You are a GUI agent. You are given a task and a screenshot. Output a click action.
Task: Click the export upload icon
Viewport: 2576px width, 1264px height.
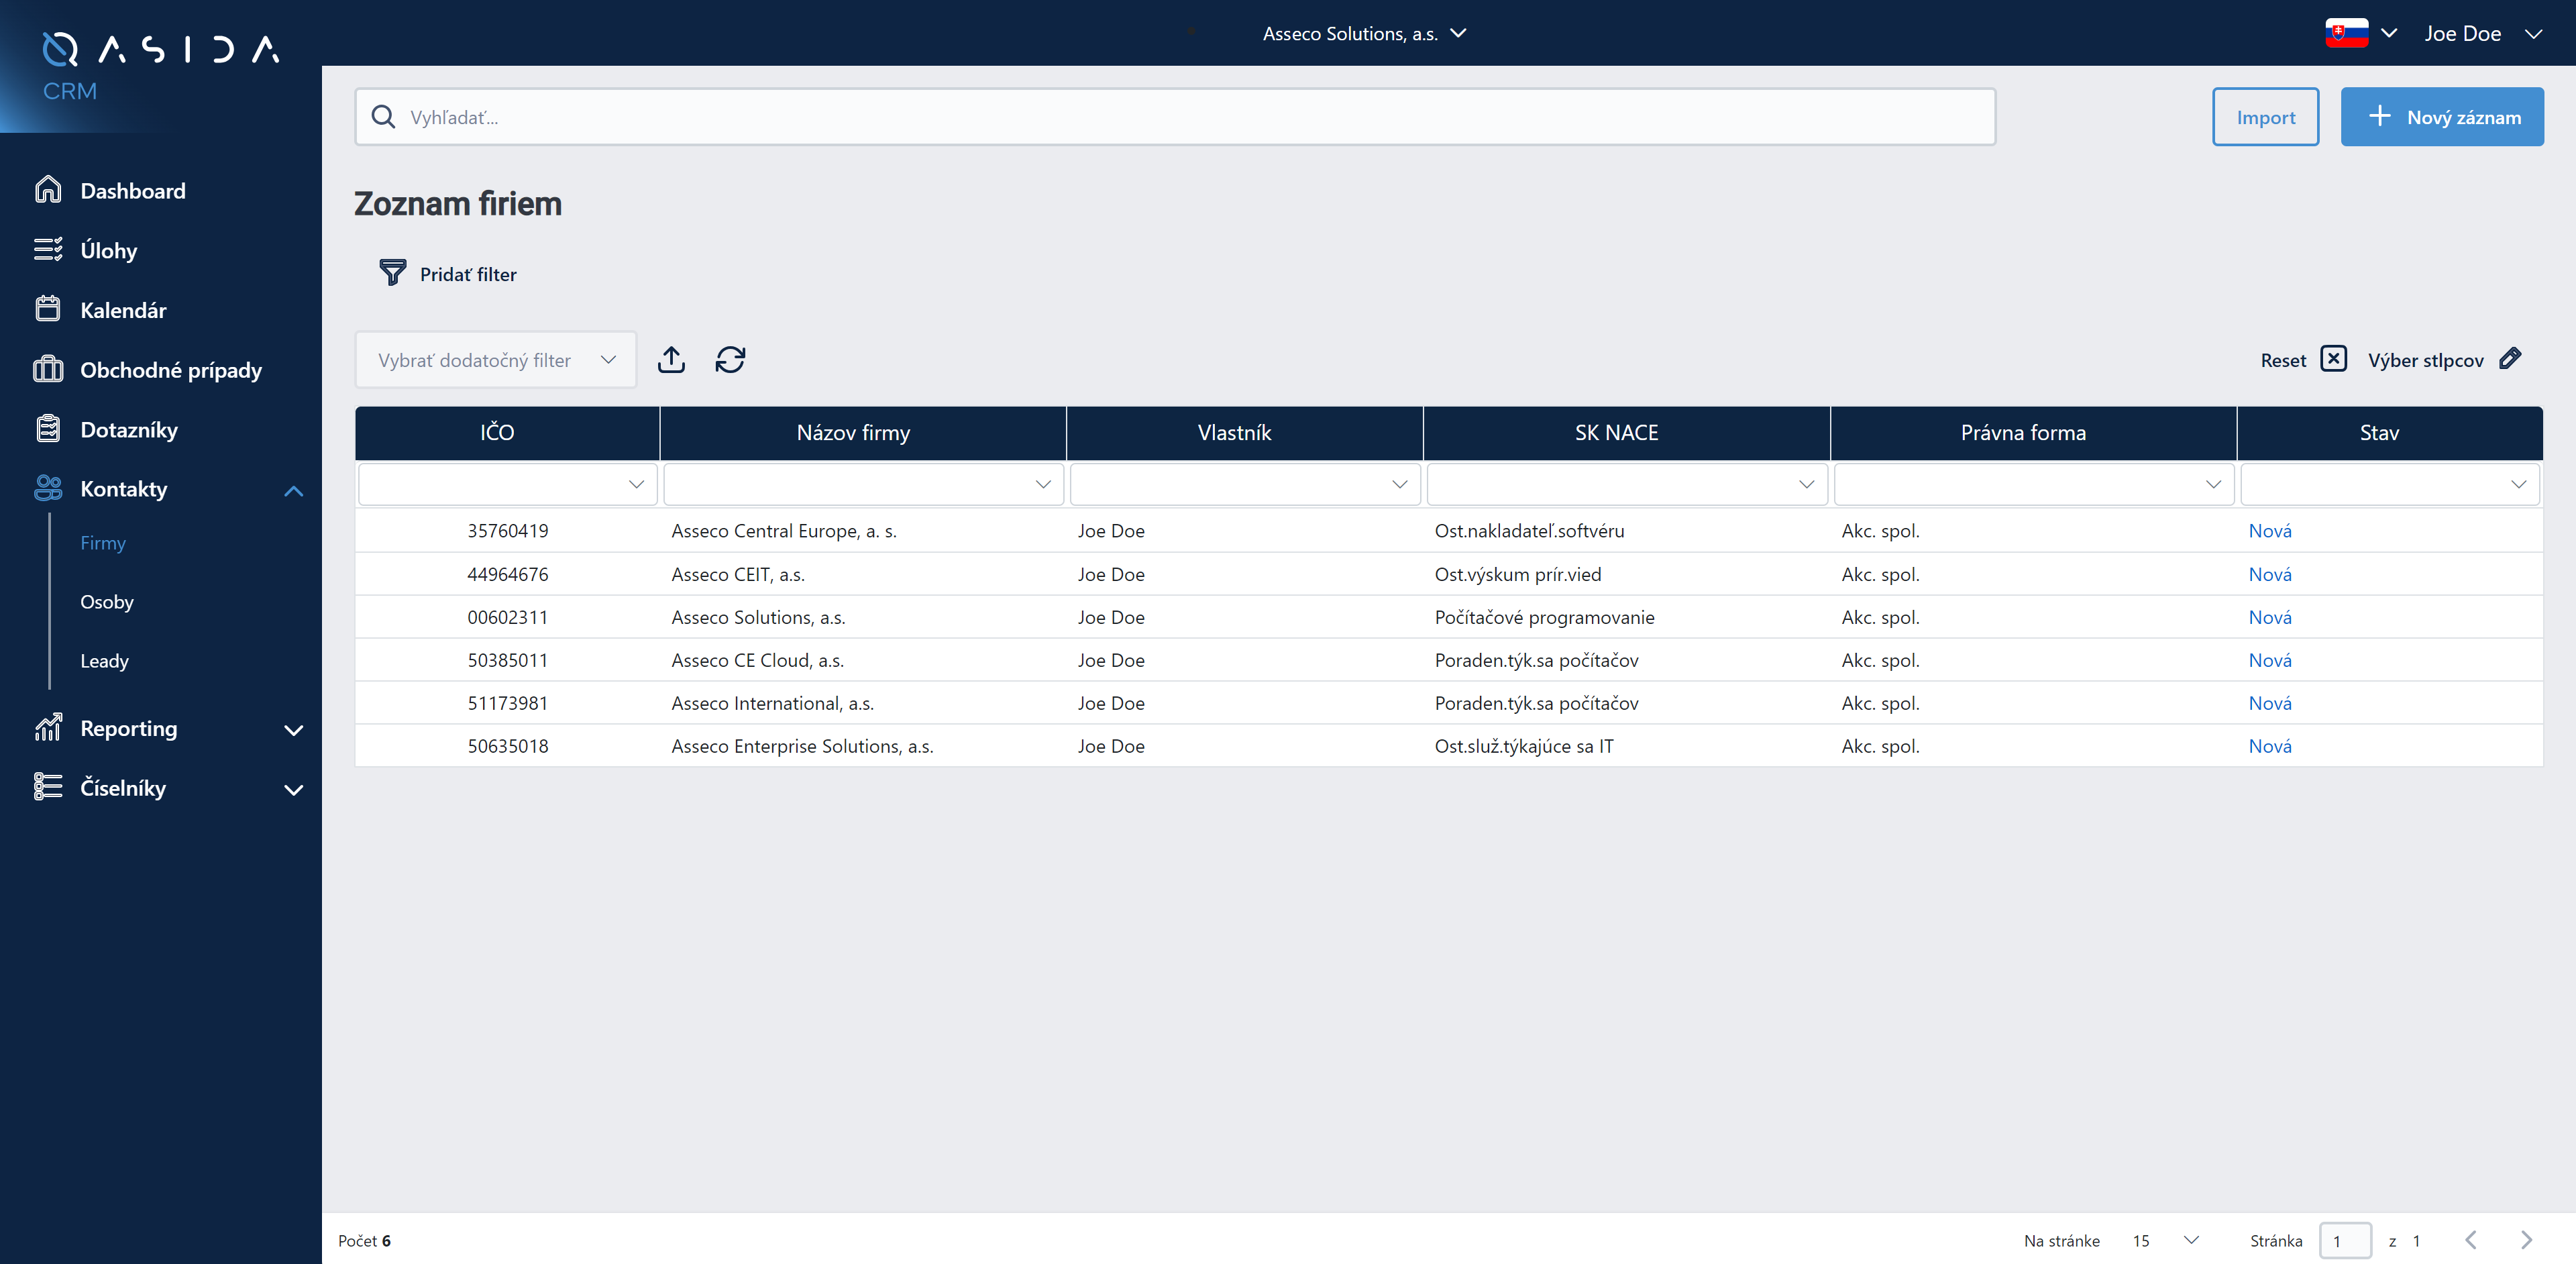click(x=671, y=359)
